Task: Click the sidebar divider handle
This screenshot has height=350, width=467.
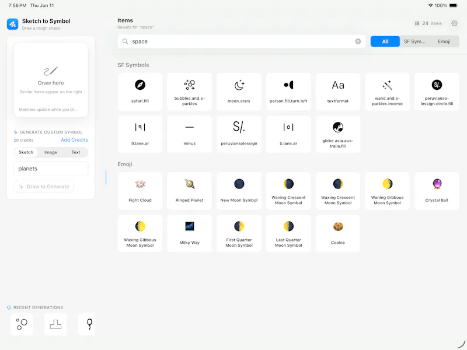Action: (106, 177)
